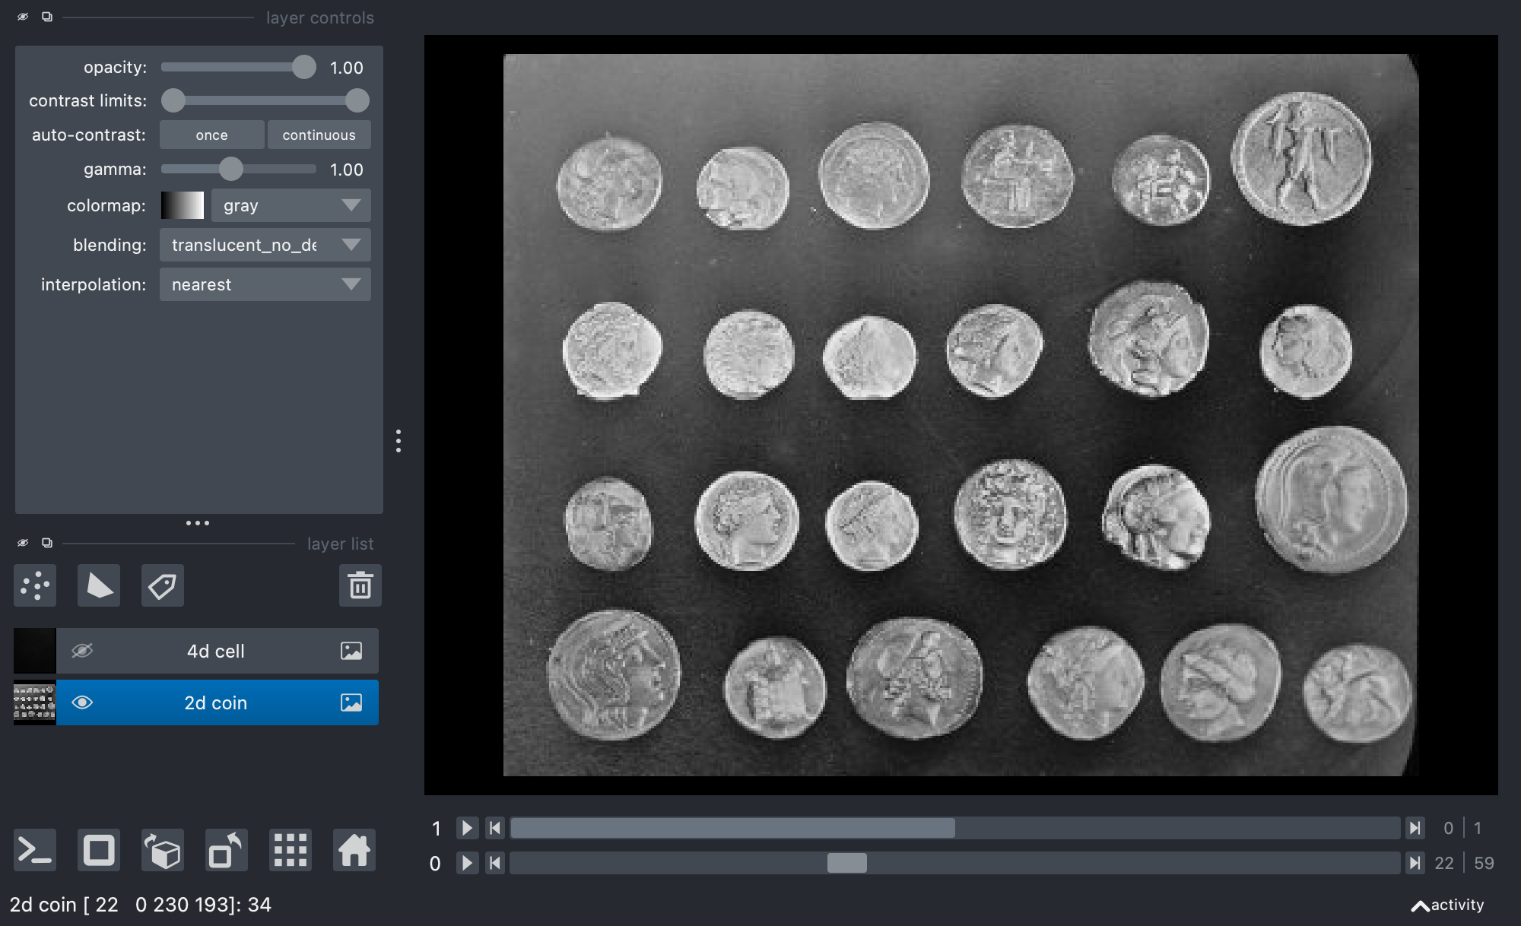Select the 2d coin layer
Image resolution: width=1521 pixels, height=926 pixels.
[x=217, y=702]
